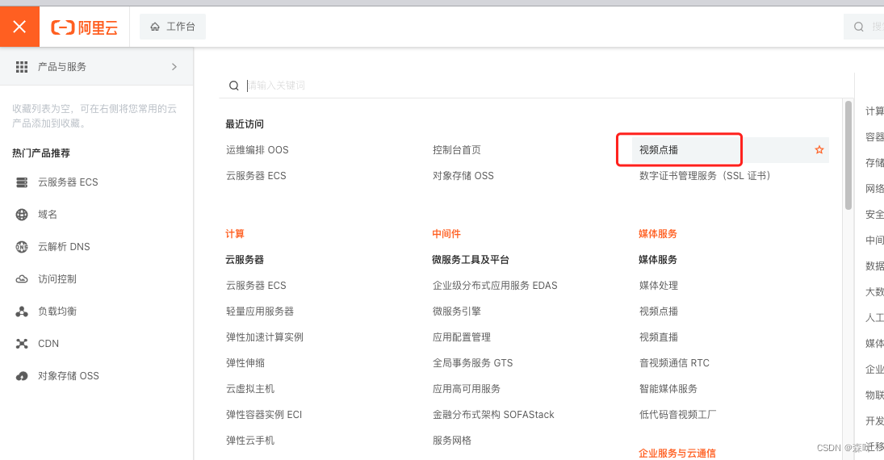Jump to 企业服务与云通信 heading
Viewport: 884px width, 460px height.
tap(677, 454)
